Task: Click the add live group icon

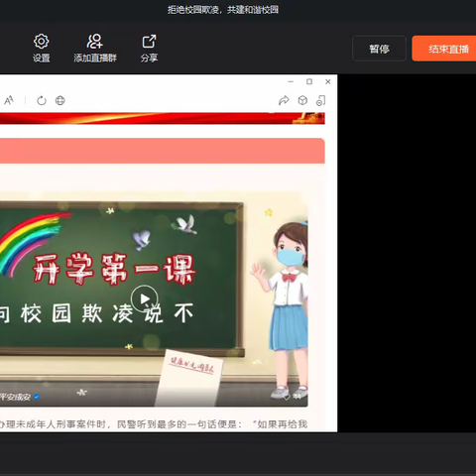Action: tap(95, 48)
